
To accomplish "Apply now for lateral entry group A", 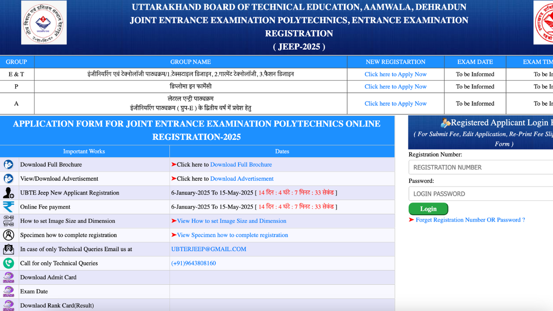I will click(395, 104).
